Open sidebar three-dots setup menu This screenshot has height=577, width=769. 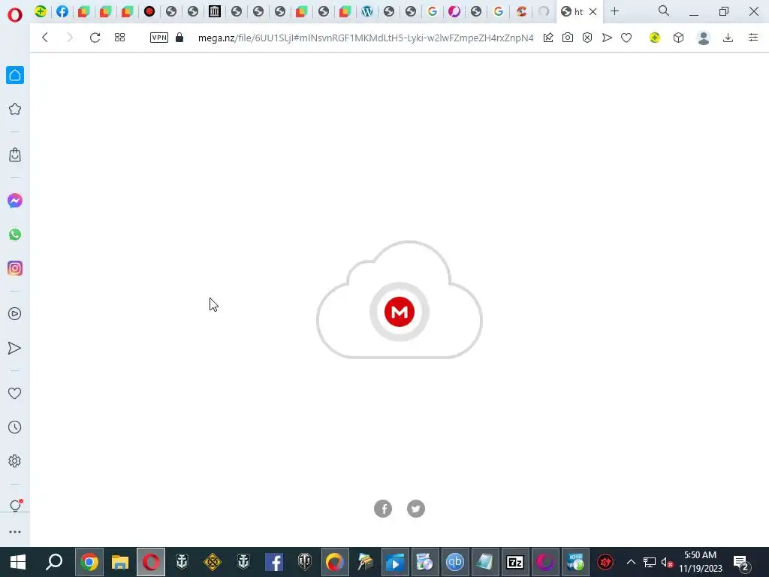point(15,532)
